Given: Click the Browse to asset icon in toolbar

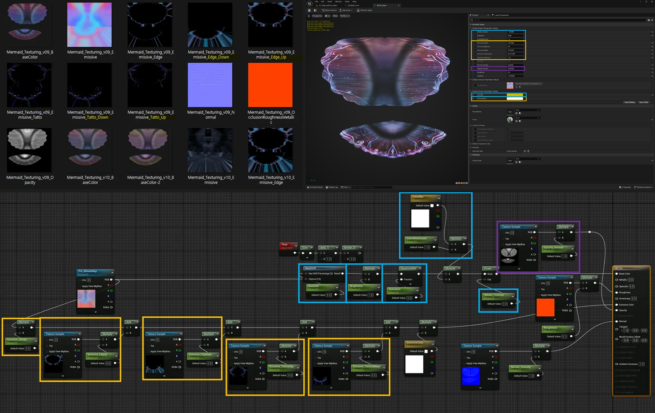Looking at the screenshot, I should pos(315,10).
